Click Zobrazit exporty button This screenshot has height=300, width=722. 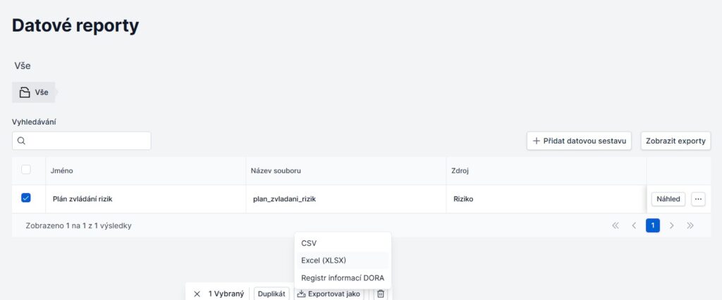pos(675,141)
